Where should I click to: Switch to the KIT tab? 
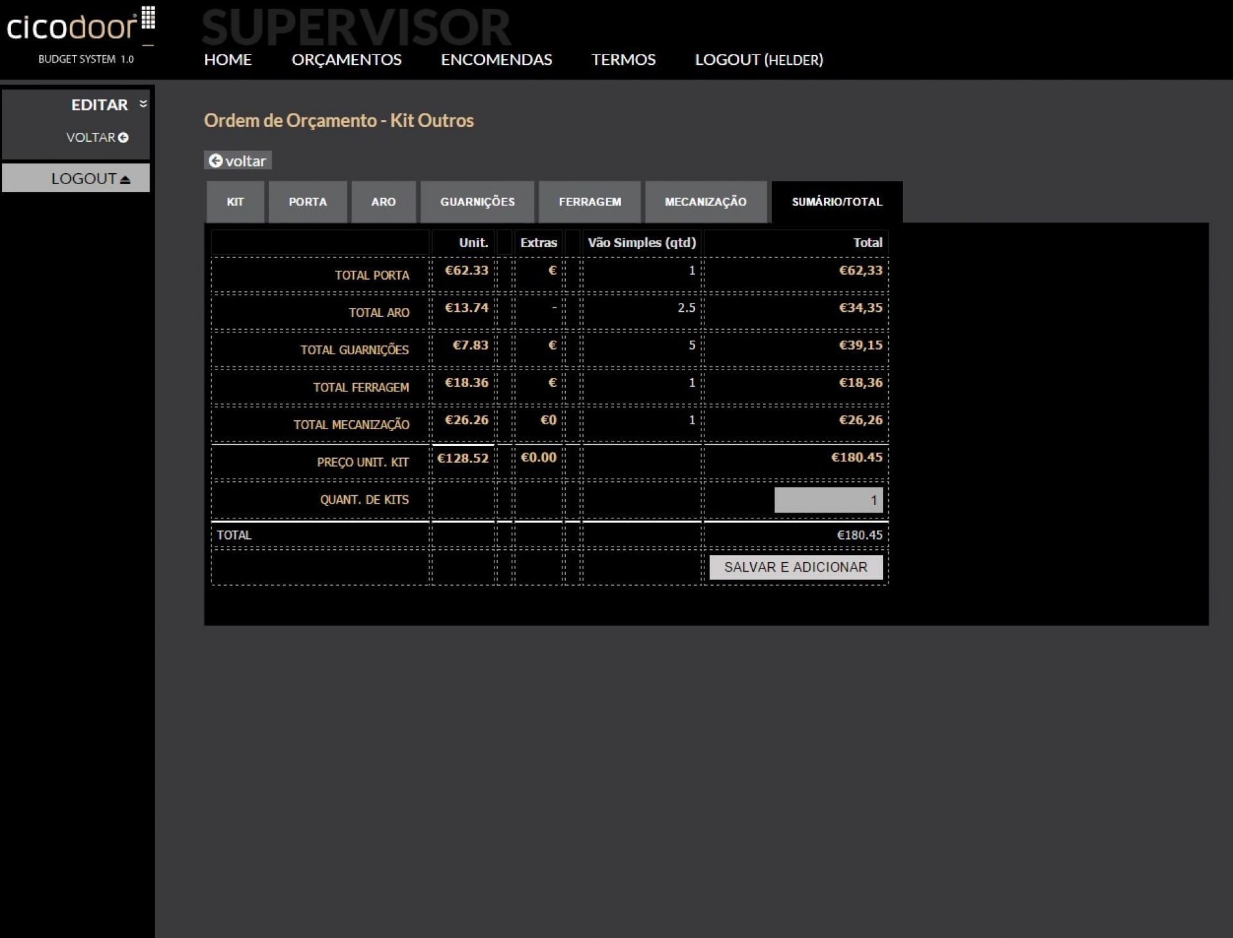(235, 201)
